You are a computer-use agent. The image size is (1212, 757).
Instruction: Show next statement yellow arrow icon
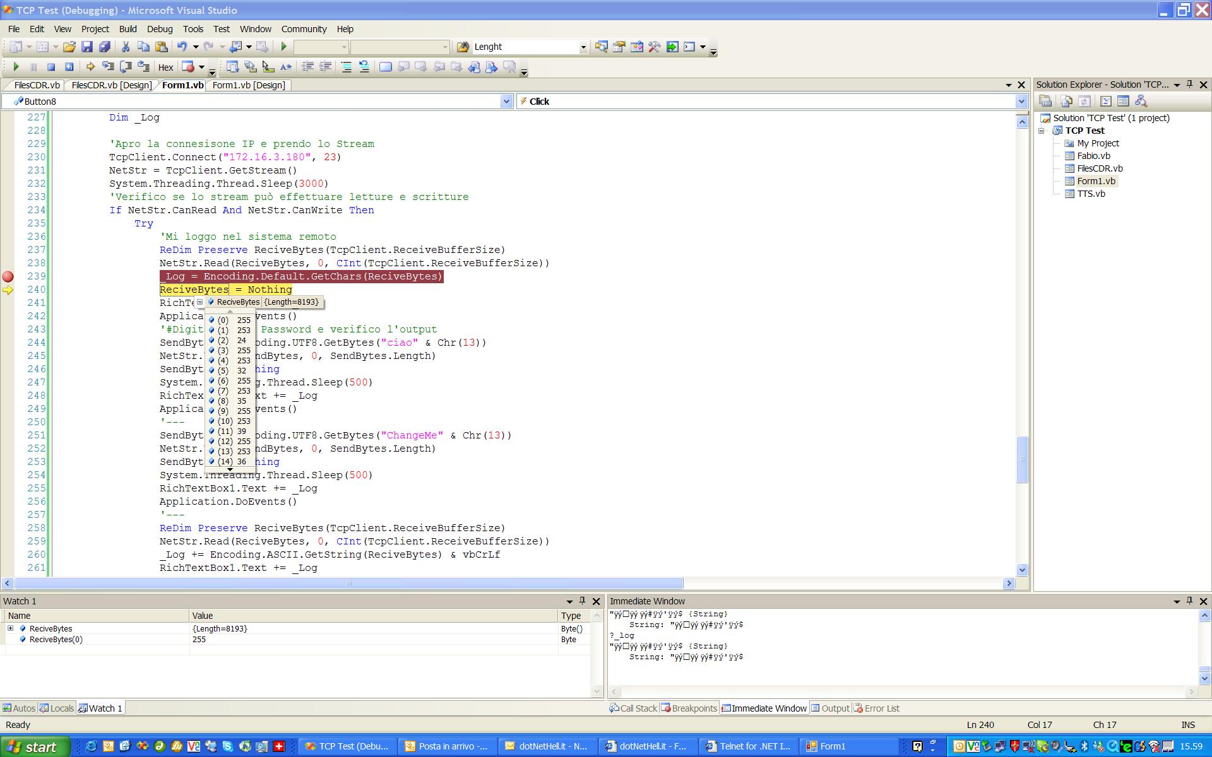click(90, 66)
